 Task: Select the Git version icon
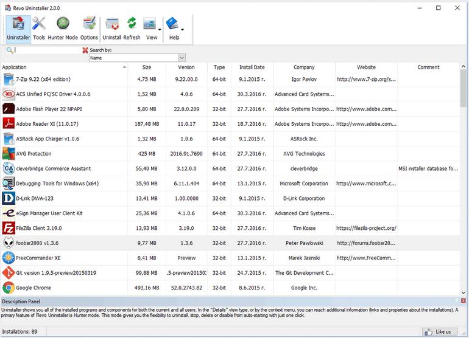coord(9,273)
